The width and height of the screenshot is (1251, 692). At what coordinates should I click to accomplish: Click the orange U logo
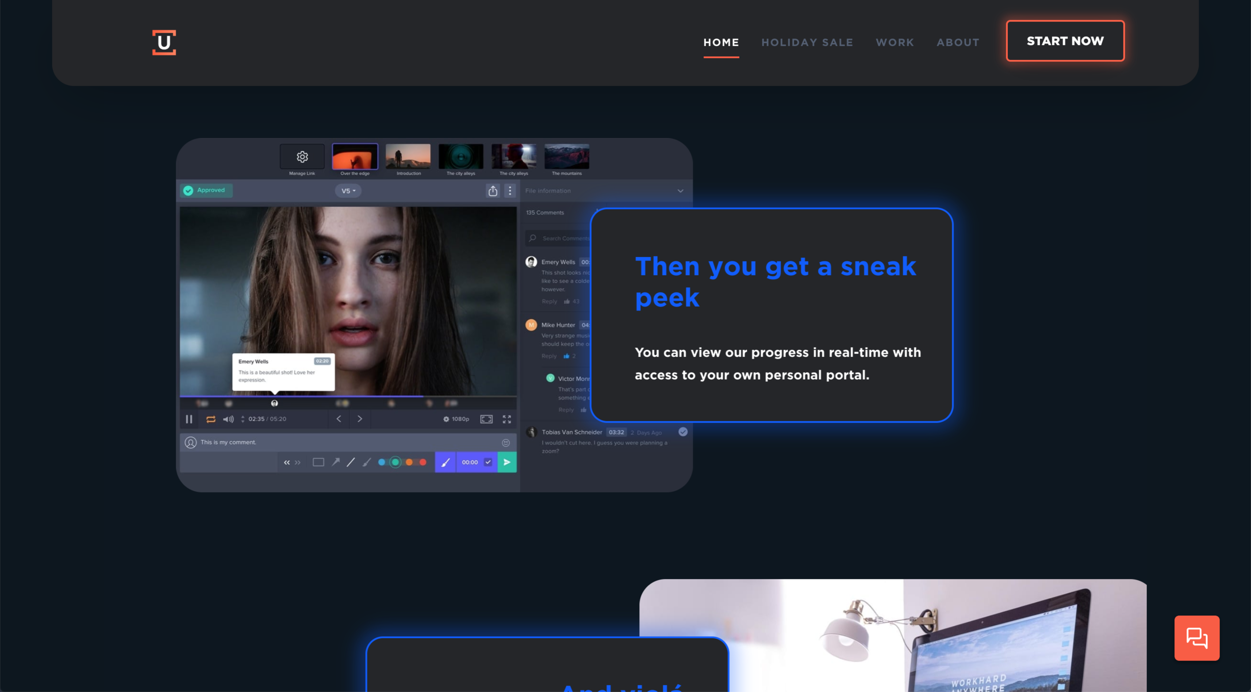pyautogui.click(x=164, y=42)
